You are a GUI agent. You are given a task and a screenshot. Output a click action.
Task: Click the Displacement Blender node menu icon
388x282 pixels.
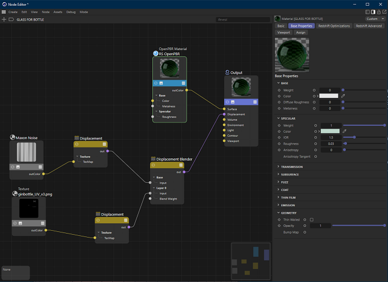click(181, 165)
